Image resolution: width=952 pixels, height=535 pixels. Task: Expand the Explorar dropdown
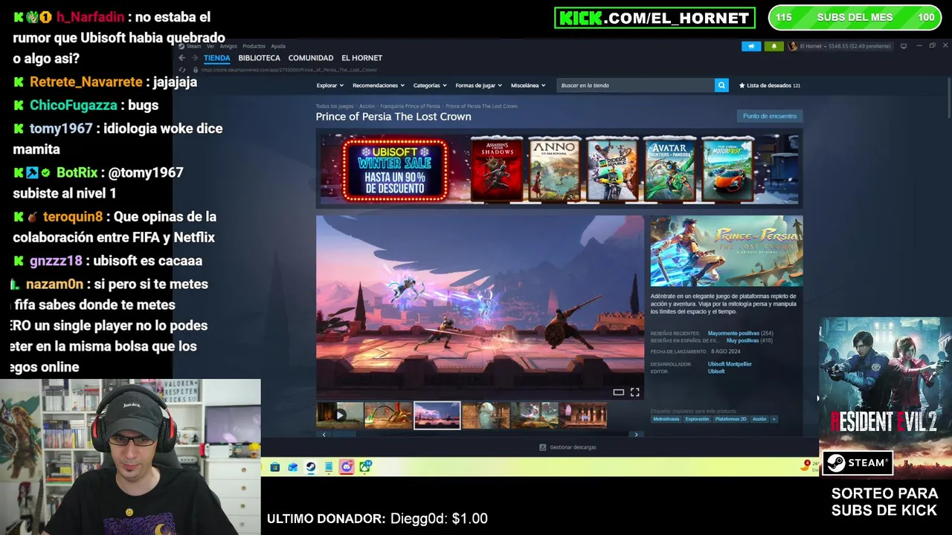329,85
